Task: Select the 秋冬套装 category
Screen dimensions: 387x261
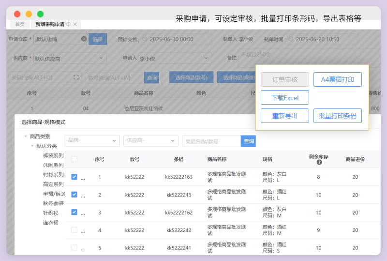Action: (x=53, y=203)
